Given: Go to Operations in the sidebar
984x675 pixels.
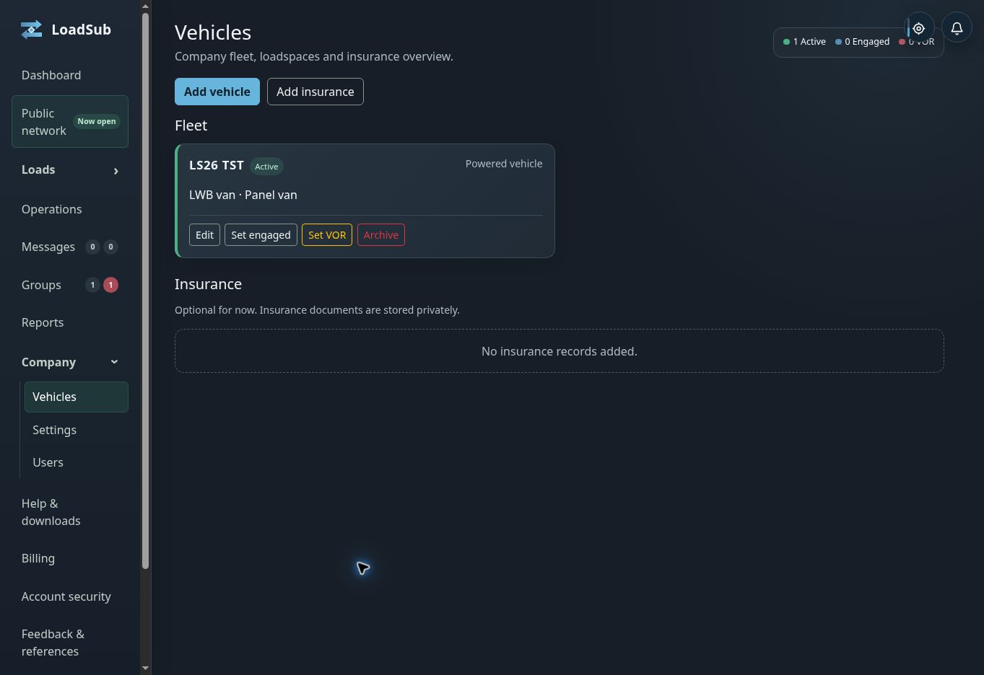Looking at the screenshot, I should 52,209.
